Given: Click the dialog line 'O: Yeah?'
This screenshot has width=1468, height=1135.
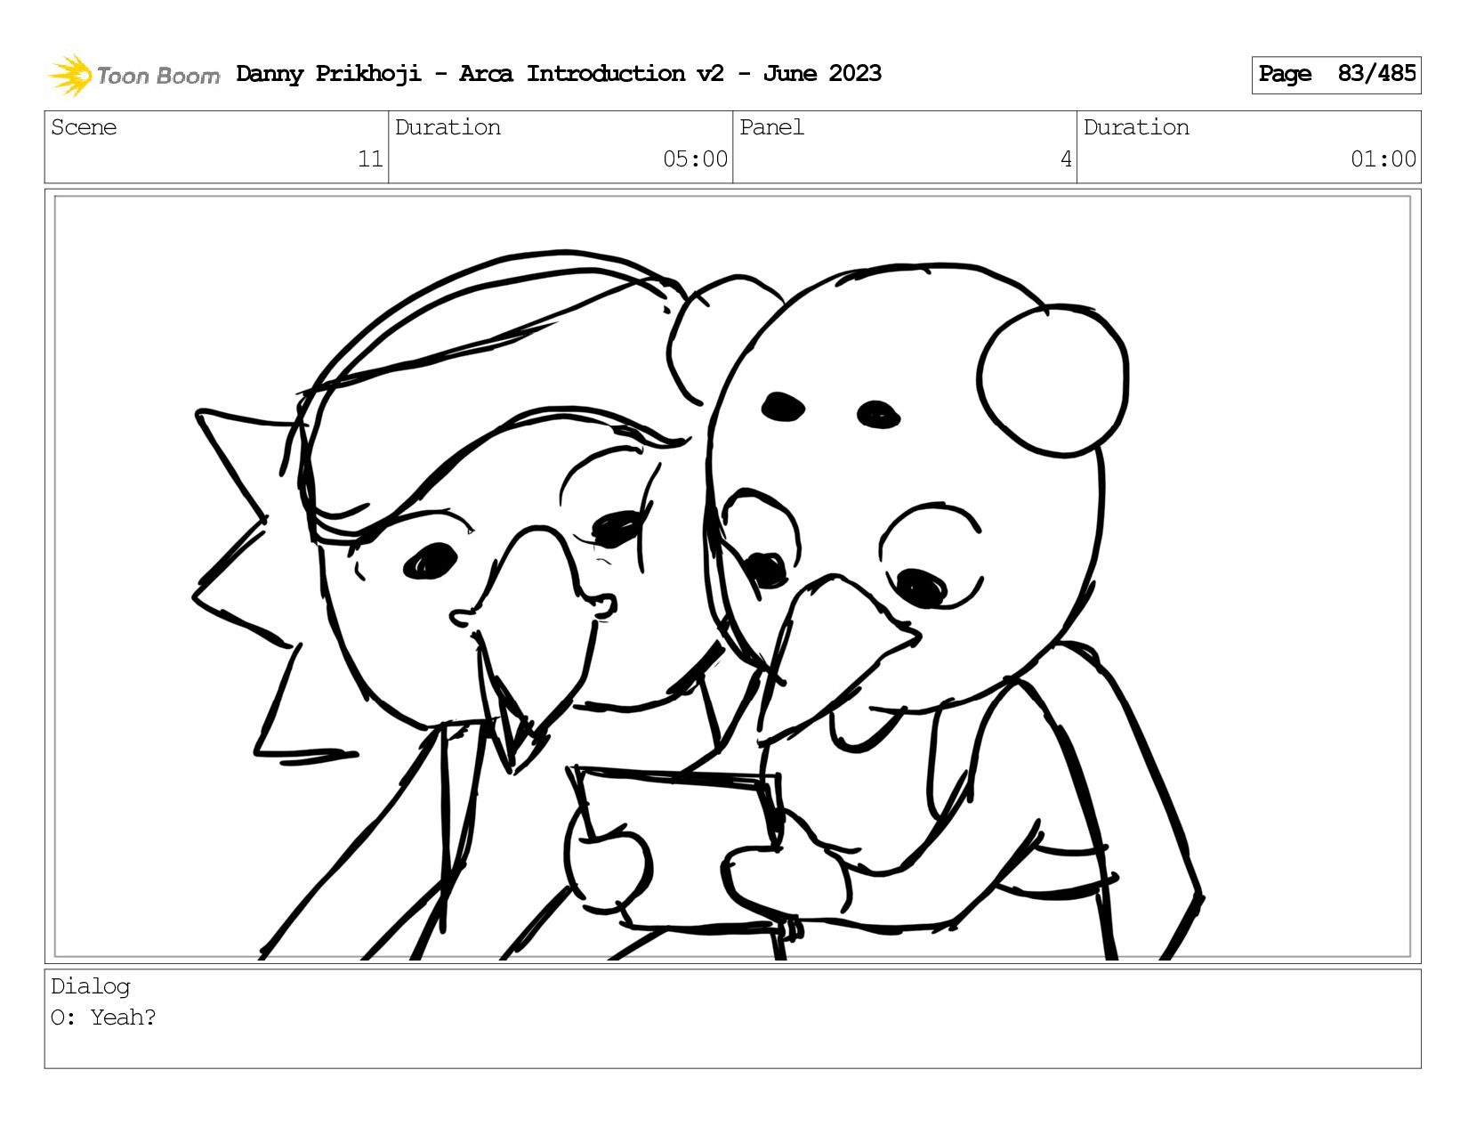Looking at the screenshot, I should (x=103, y=1017).
